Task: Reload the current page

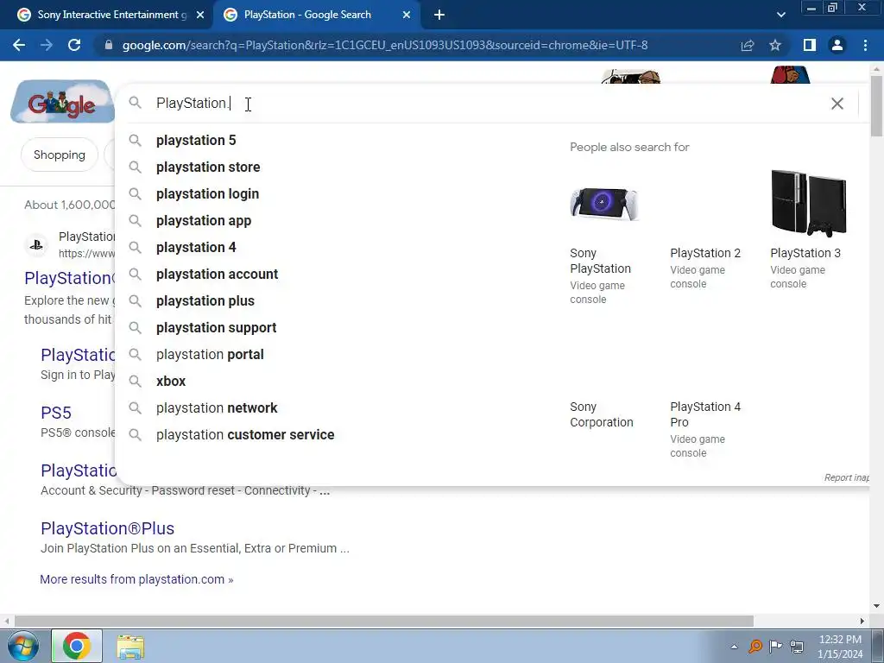Action: click(x=74, y=45)
